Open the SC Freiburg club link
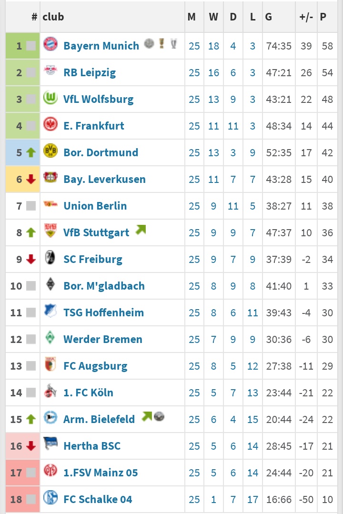Image resolution: width=343 pixels, height=514 pixels. pos(93,259)
